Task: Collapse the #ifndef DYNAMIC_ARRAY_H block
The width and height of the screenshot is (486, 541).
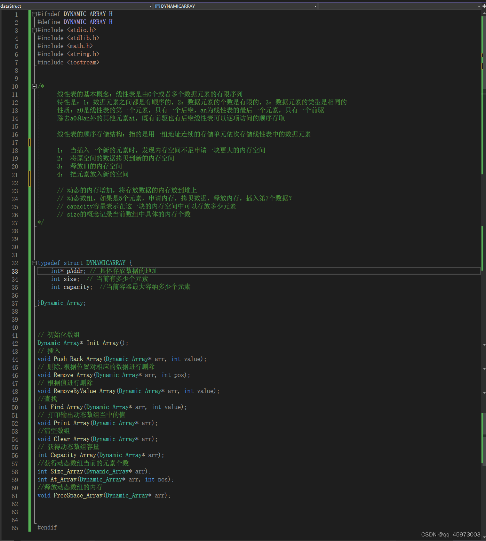Action: [x=34, y=14]
